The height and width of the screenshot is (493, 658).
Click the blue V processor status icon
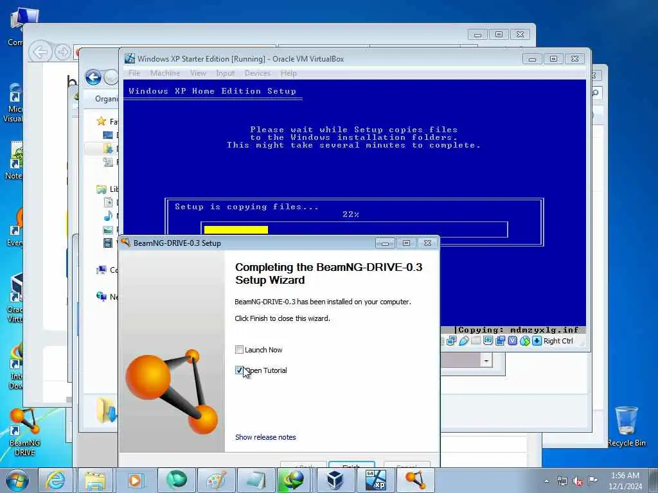[512, 341]
